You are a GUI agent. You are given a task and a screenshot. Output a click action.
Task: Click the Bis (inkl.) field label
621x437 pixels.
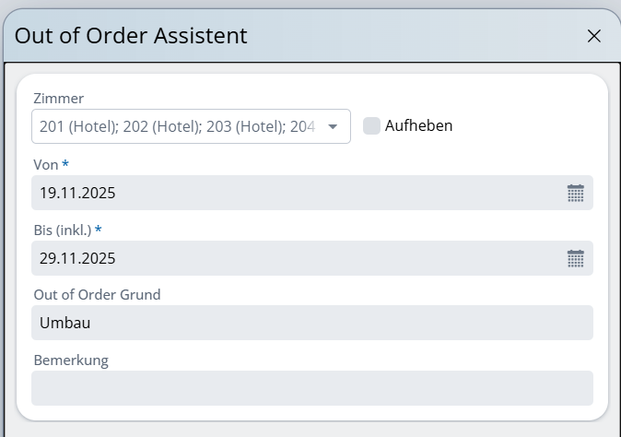point(62,230)
